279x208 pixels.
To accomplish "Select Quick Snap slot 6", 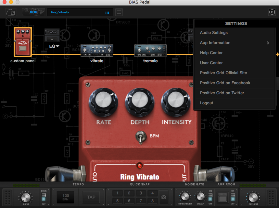I will [x=129, y=201].
